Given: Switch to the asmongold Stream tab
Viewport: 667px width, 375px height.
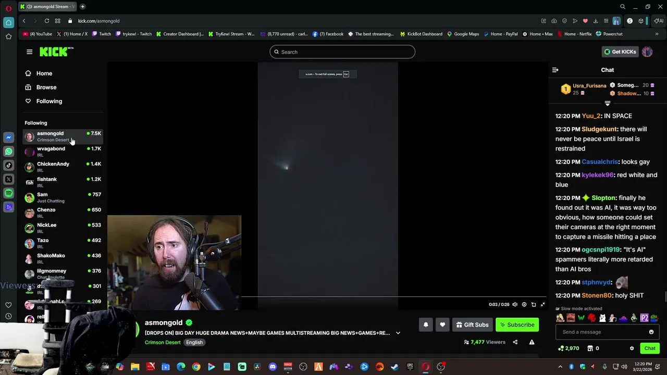Looking at the screenshot, I should coord(47,7).
